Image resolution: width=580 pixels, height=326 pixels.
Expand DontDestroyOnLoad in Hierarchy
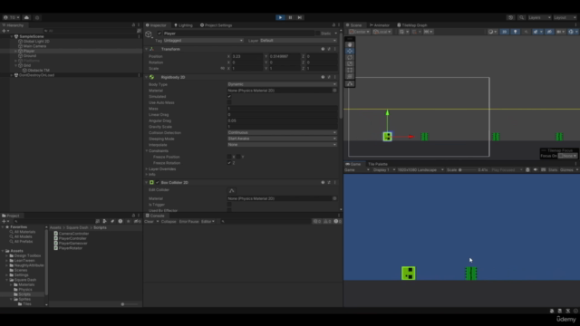[x=12, y=75]
